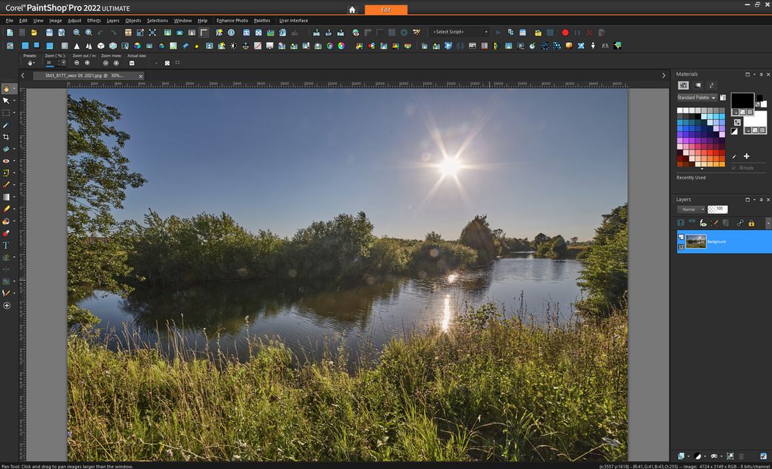Open the User Interface menu button
The height and width of the screenshot is (469, 772).
pyautogui.click(x=293, y=20)
